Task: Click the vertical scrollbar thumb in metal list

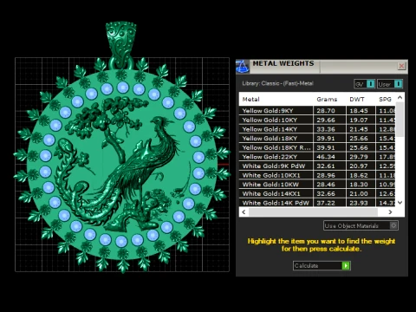Action: [x=400, y=120]
